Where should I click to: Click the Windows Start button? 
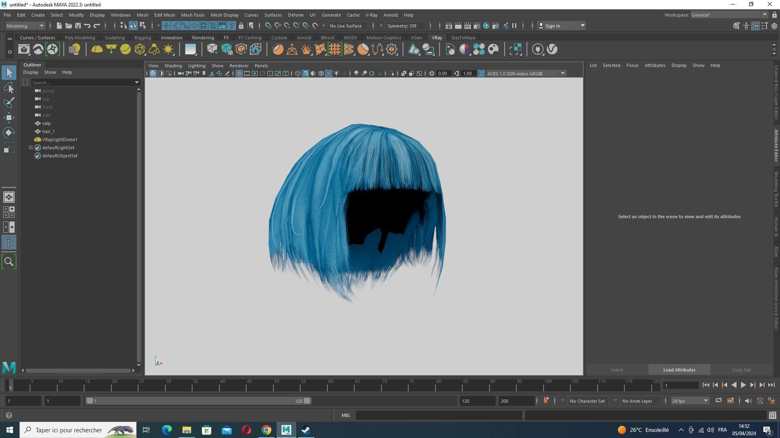pos(10,430)
